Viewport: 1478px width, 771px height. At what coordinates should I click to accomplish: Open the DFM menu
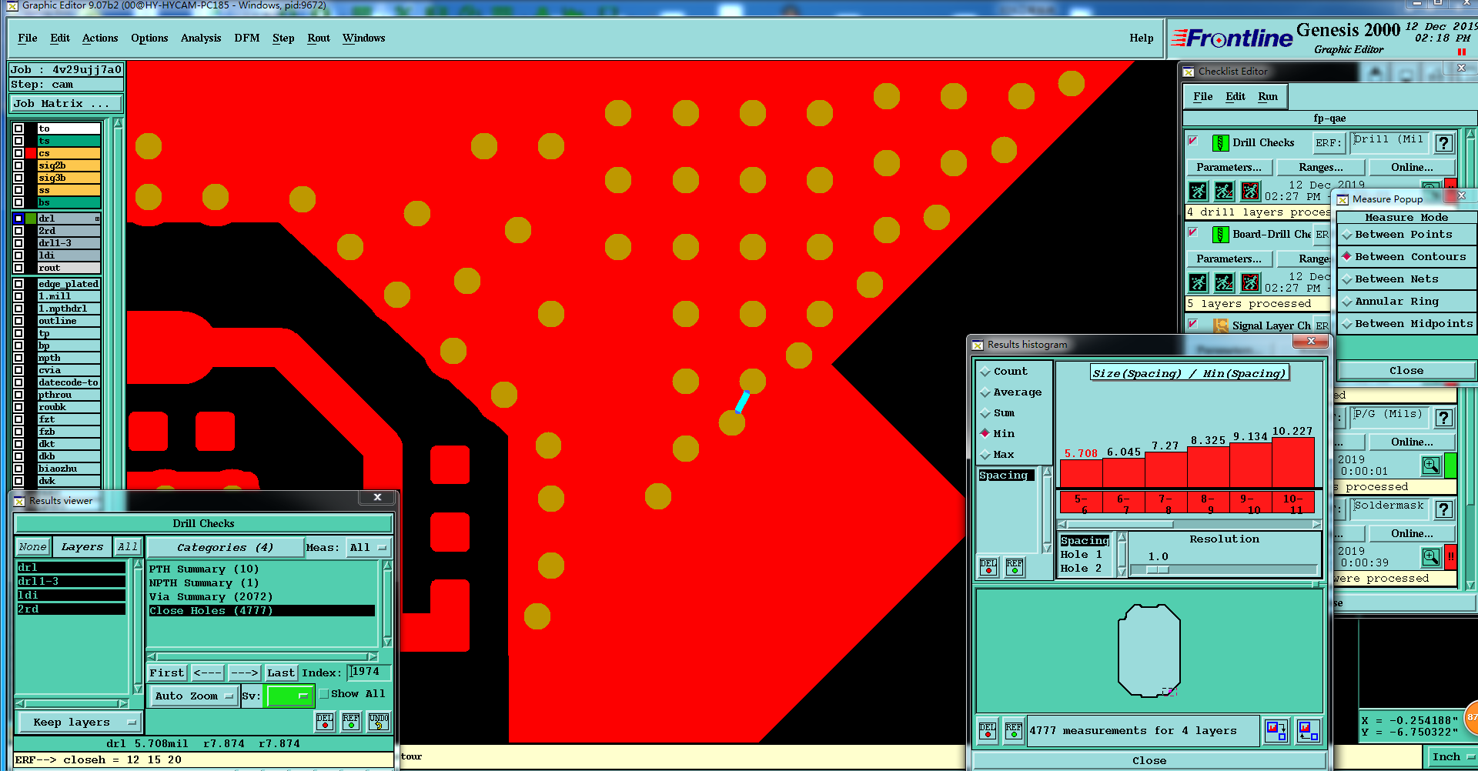point(247,38)
